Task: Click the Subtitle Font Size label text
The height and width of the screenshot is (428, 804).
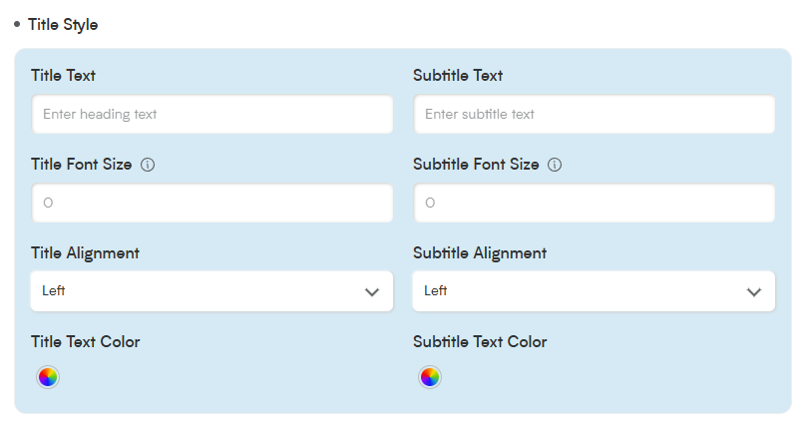Action: 476,165
